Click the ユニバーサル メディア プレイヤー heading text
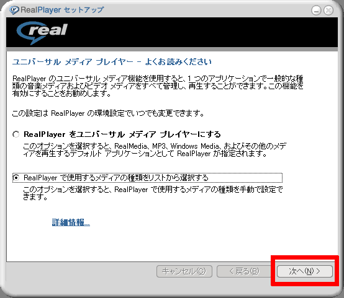Viewport: 344px width, 298px height. (112, 62)
